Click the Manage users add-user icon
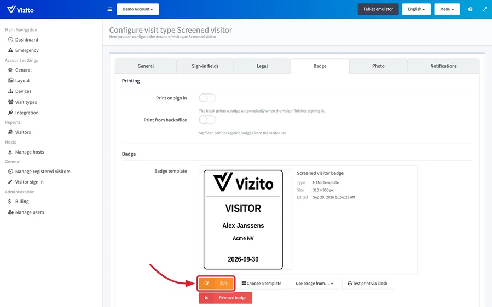This screenshot has height=307, width=492. pos(10,212)
